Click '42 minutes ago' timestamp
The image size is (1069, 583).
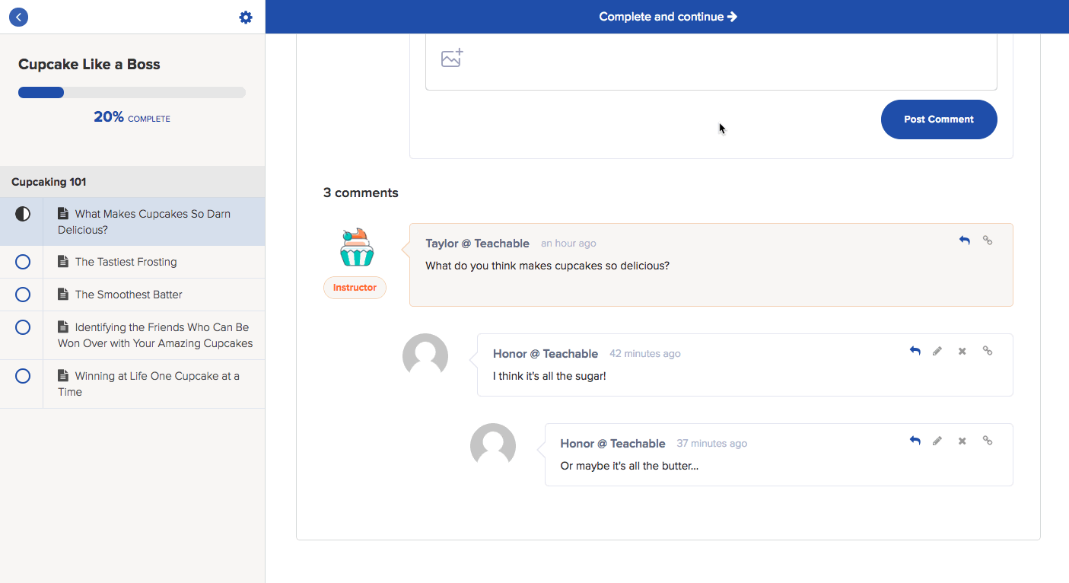click(645, 354)
